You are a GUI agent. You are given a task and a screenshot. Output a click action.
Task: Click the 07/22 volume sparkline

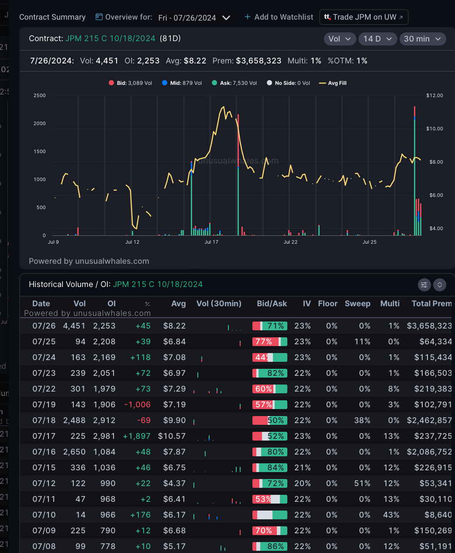point(208,390)
